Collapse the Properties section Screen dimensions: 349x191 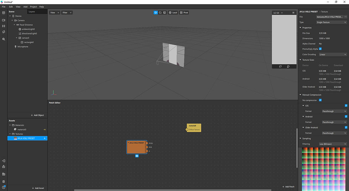[x=300, y=28]
